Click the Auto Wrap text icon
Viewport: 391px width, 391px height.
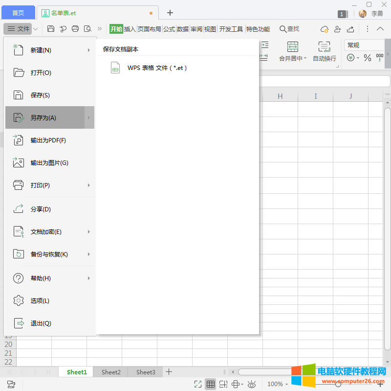coord(325,47)
